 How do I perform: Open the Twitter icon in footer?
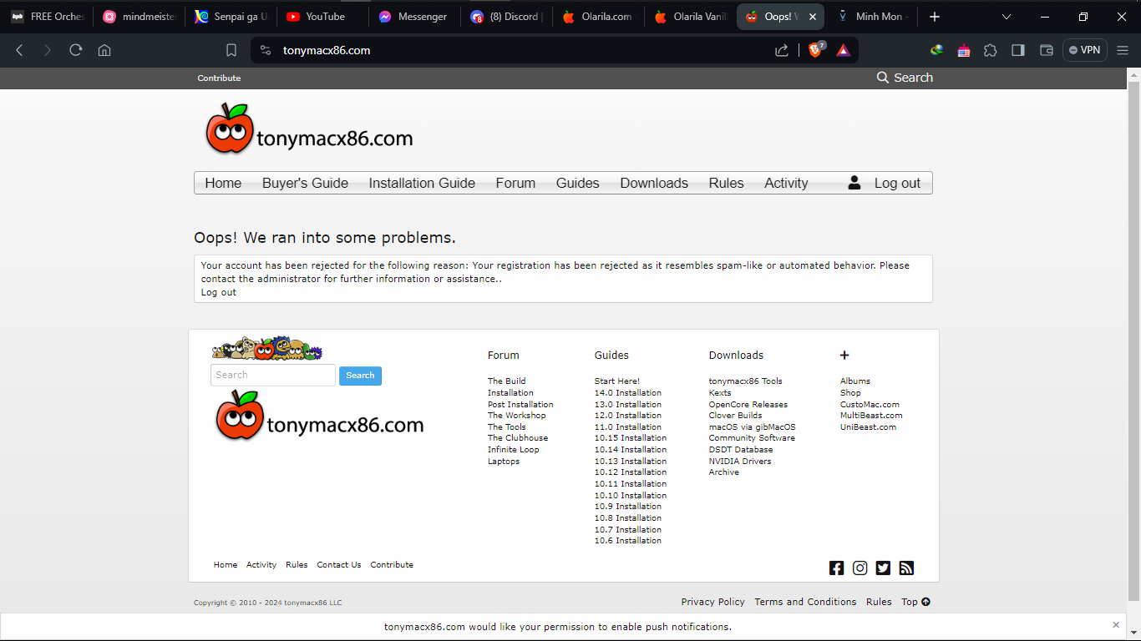(883, 568)
